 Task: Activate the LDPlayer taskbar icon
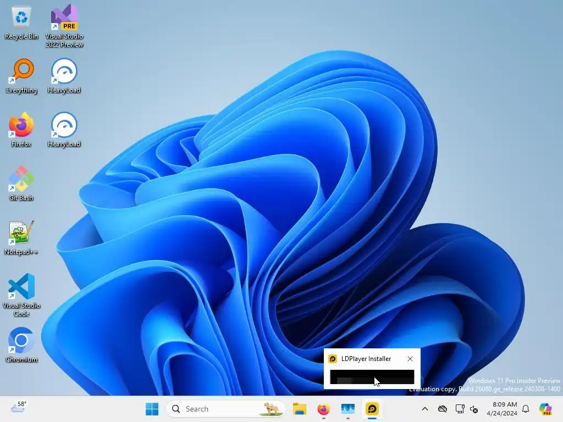[372, 409]
